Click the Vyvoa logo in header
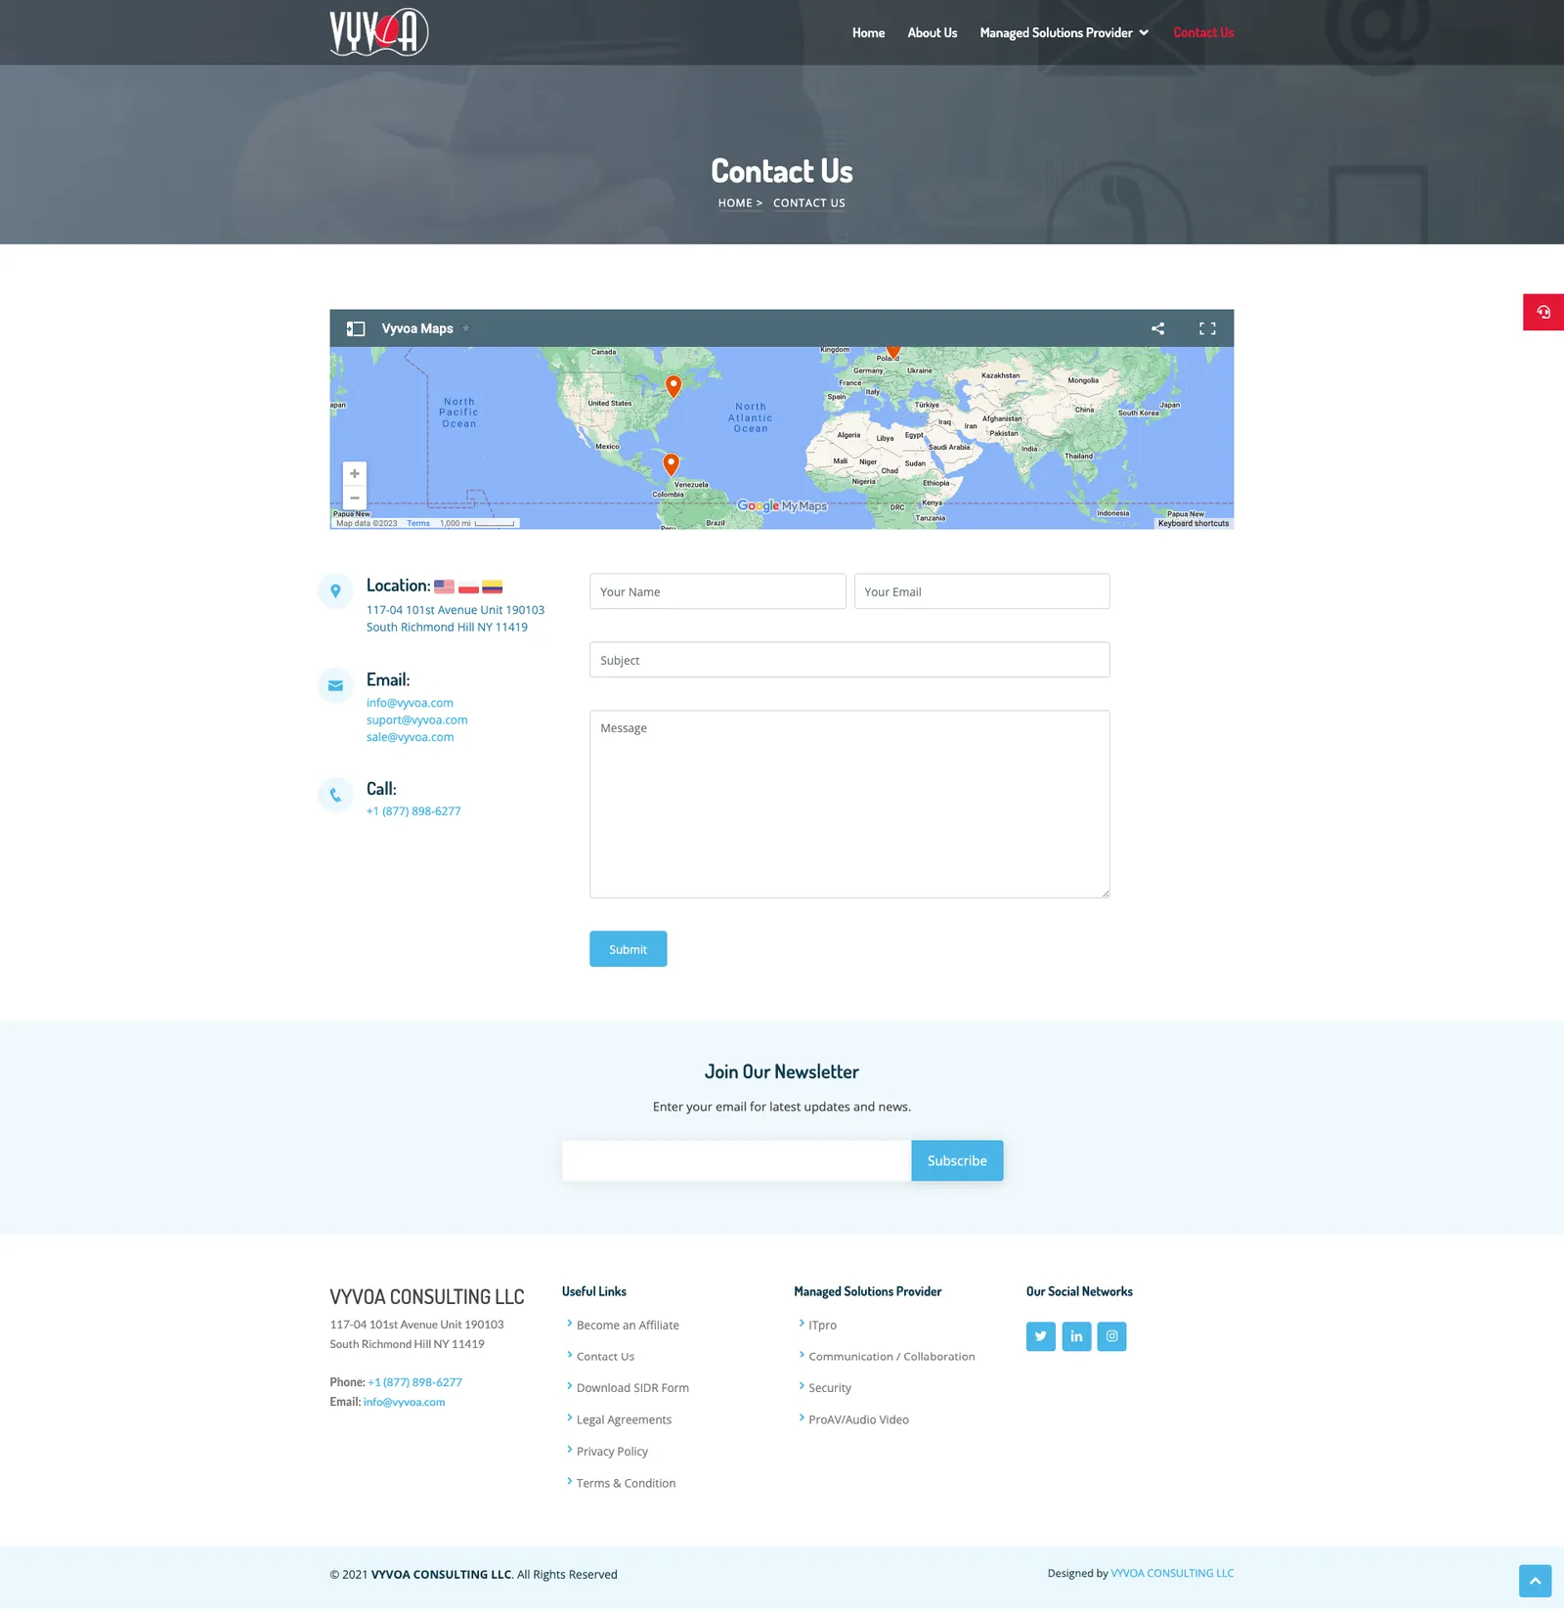Image resolution: width=1564 pixels, height=1611 pixels. pos(379,32)
